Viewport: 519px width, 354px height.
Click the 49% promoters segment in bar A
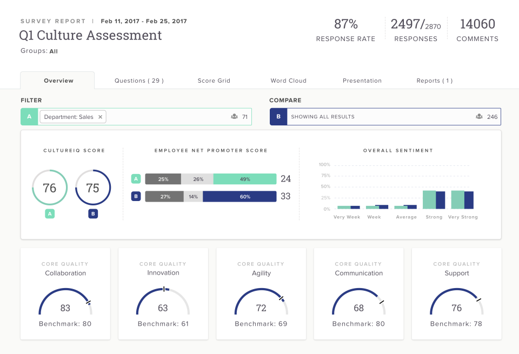(x=245, y=179)
